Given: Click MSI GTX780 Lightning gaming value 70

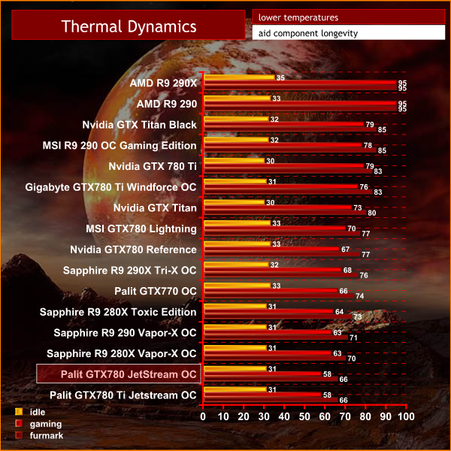Looking at the screenshot, I should 352,229.
